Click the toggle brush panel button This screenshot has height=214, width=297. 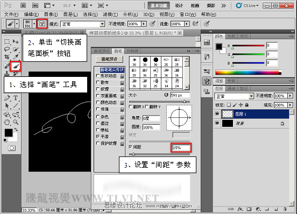[x=42, y=24]
